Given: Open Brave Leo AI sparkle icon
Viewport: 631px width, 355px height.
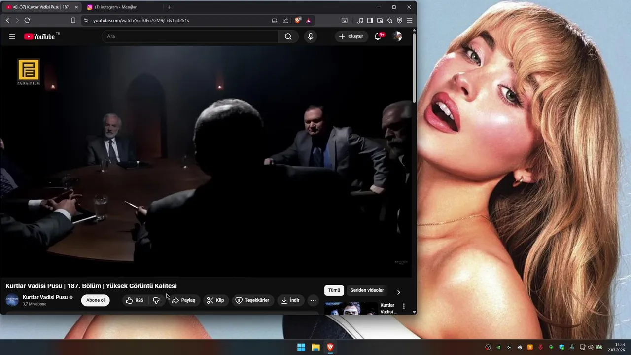Looking at the screenshot, I should pyautogui.click(x=389, y=20).
